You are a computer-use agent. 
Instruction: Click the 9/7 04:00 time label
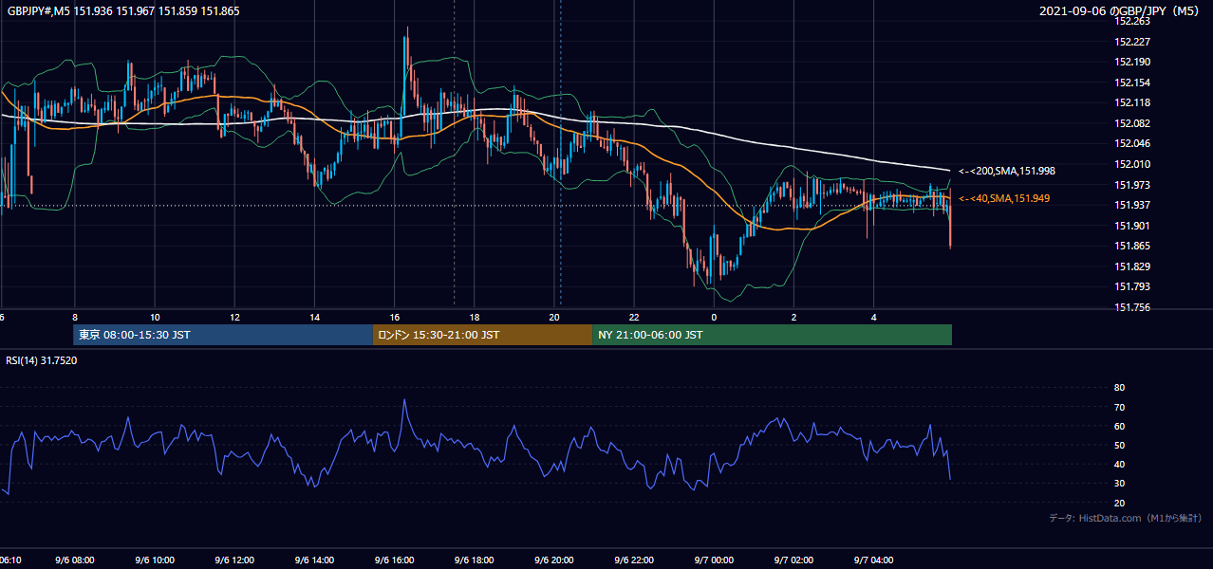tap(873, 560)
